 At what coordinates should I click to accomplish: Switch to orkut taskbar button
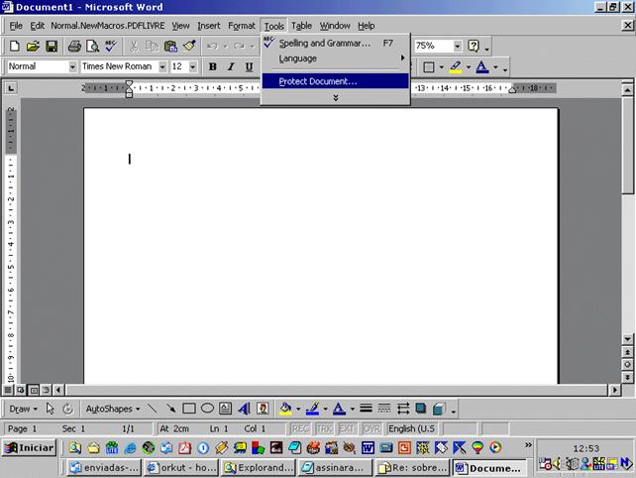[x=181, y=468]
